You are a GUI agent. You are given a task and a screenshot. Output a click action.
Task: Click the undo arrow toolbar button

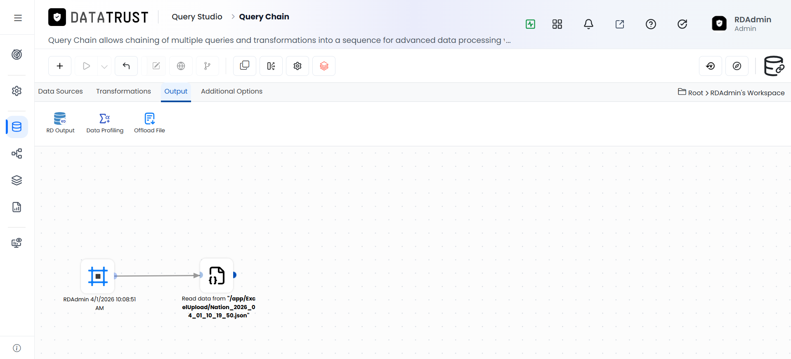pyautogui.click(x=126, y=66)
